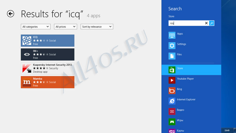This screenshot has height=133, width=236.
Task: Click the Settings gear icon
Action: point(172,45)
